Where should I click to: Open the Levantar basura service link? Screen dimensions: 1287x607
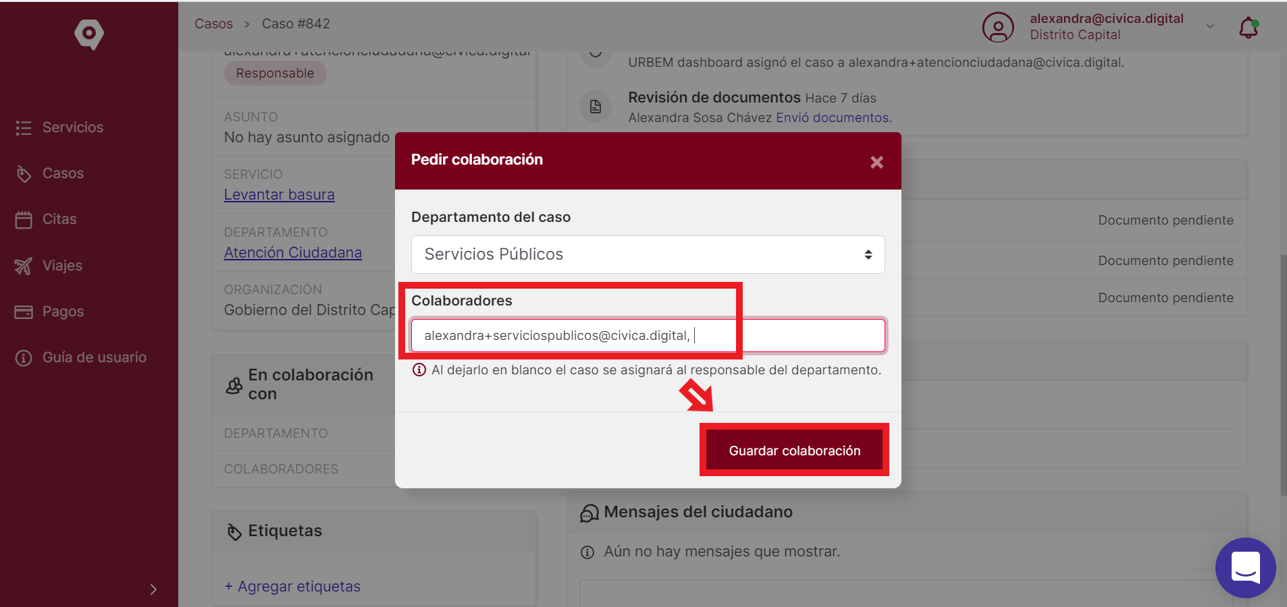pyautogui.click(x=280, y=194)
